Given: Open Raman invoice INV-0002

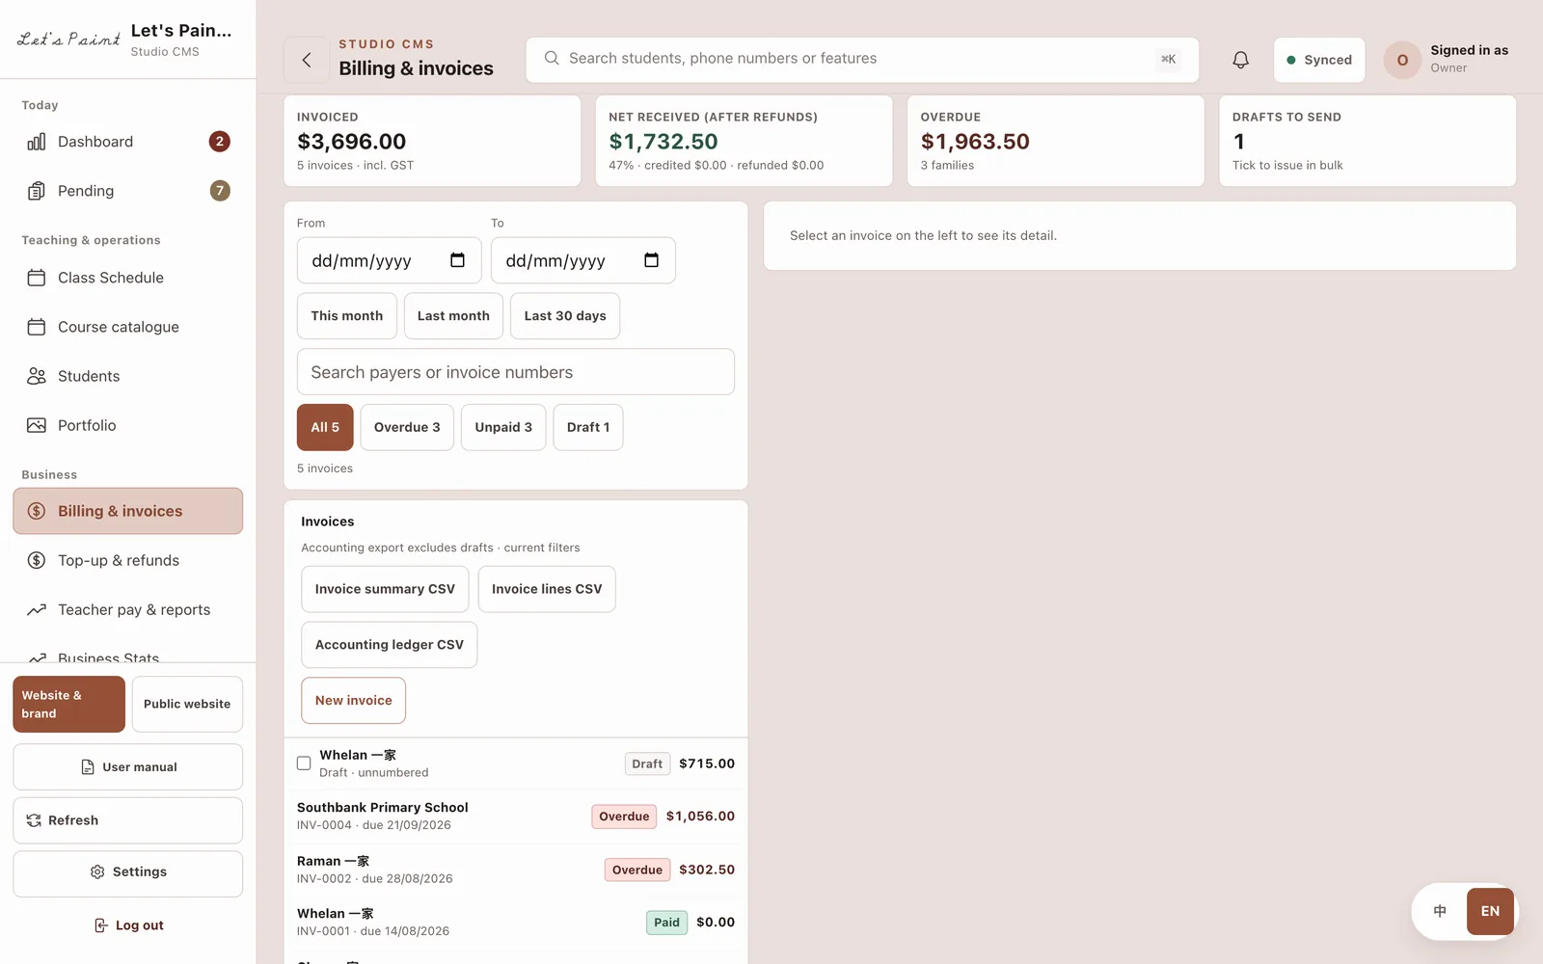Looking at the screenshot, I should click(x=516, y=870).
